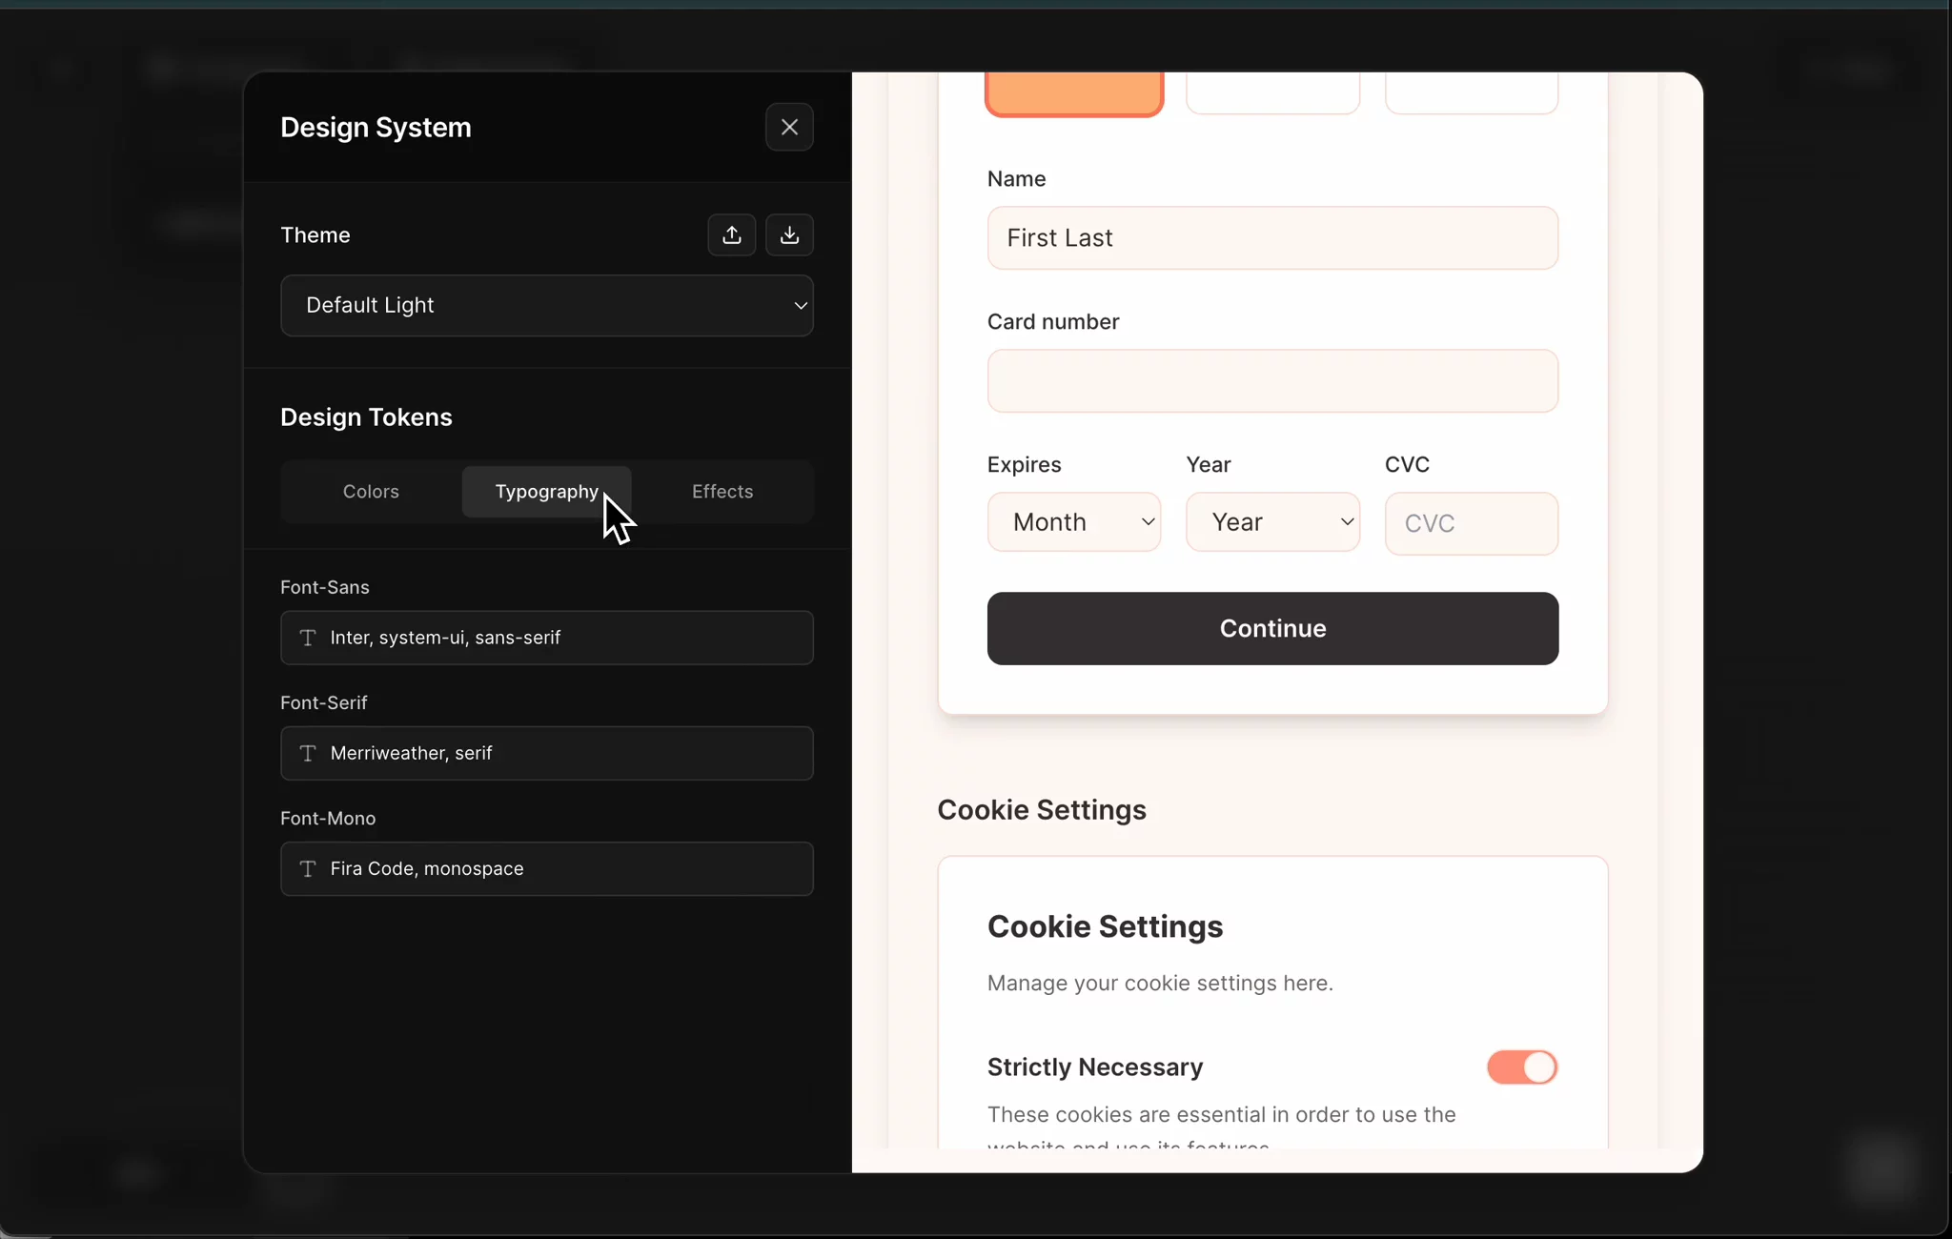Click the Name field showing First Last

[1271, 238]
